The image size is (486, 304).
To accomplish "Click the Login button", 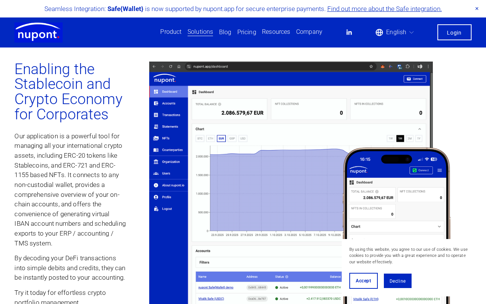I will [x=454, y=32].
